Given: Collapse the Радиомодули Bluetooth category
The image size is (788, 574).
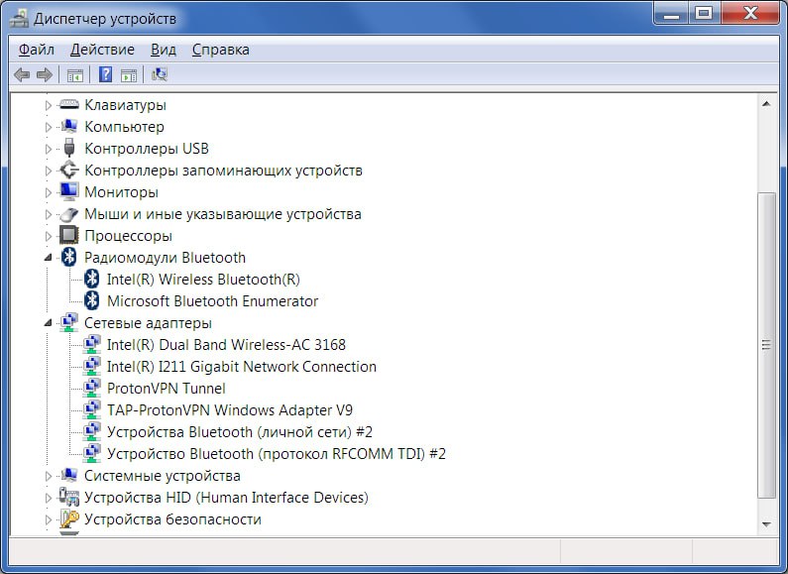Looking at the screenshot, I should pos(49,258).
